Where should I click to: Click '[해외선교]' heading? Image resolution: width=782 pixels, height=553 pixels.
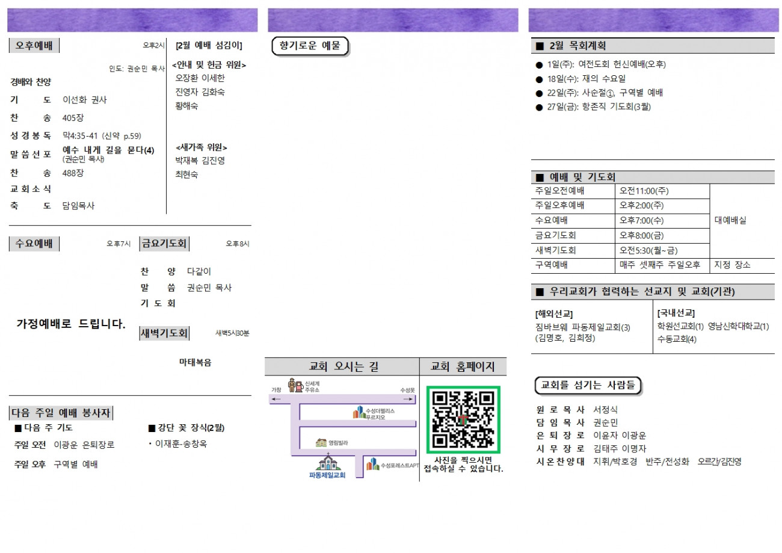554,314
